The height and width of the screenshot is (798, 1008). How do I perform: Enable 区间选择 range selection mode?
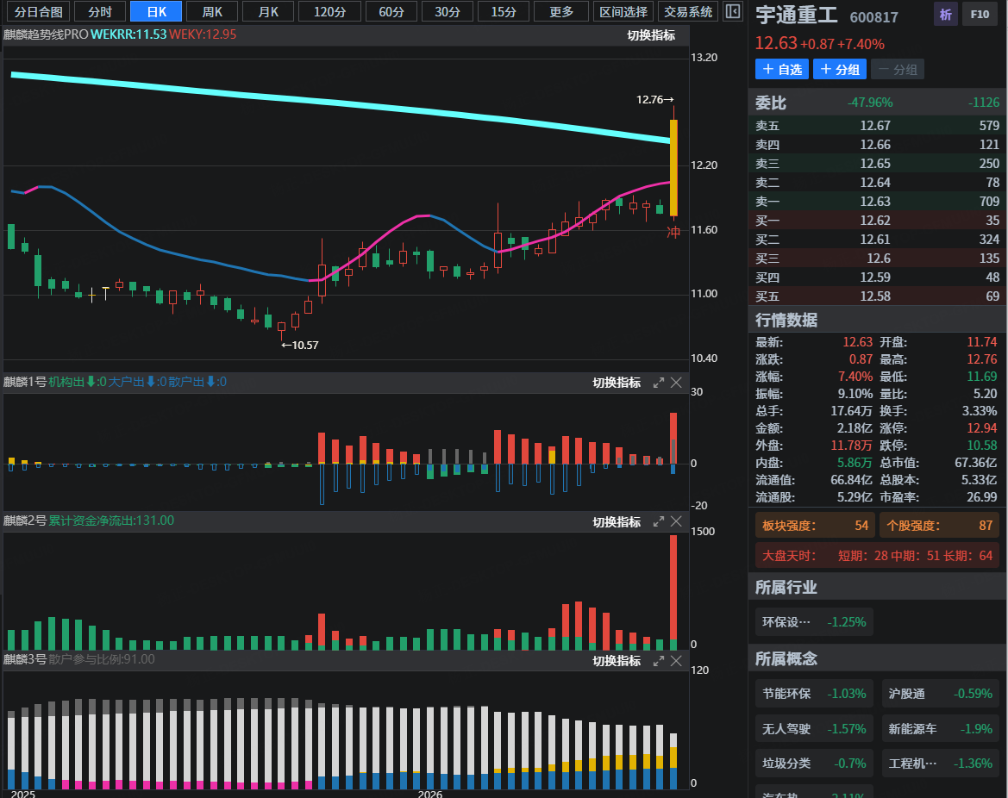[623, 11]
